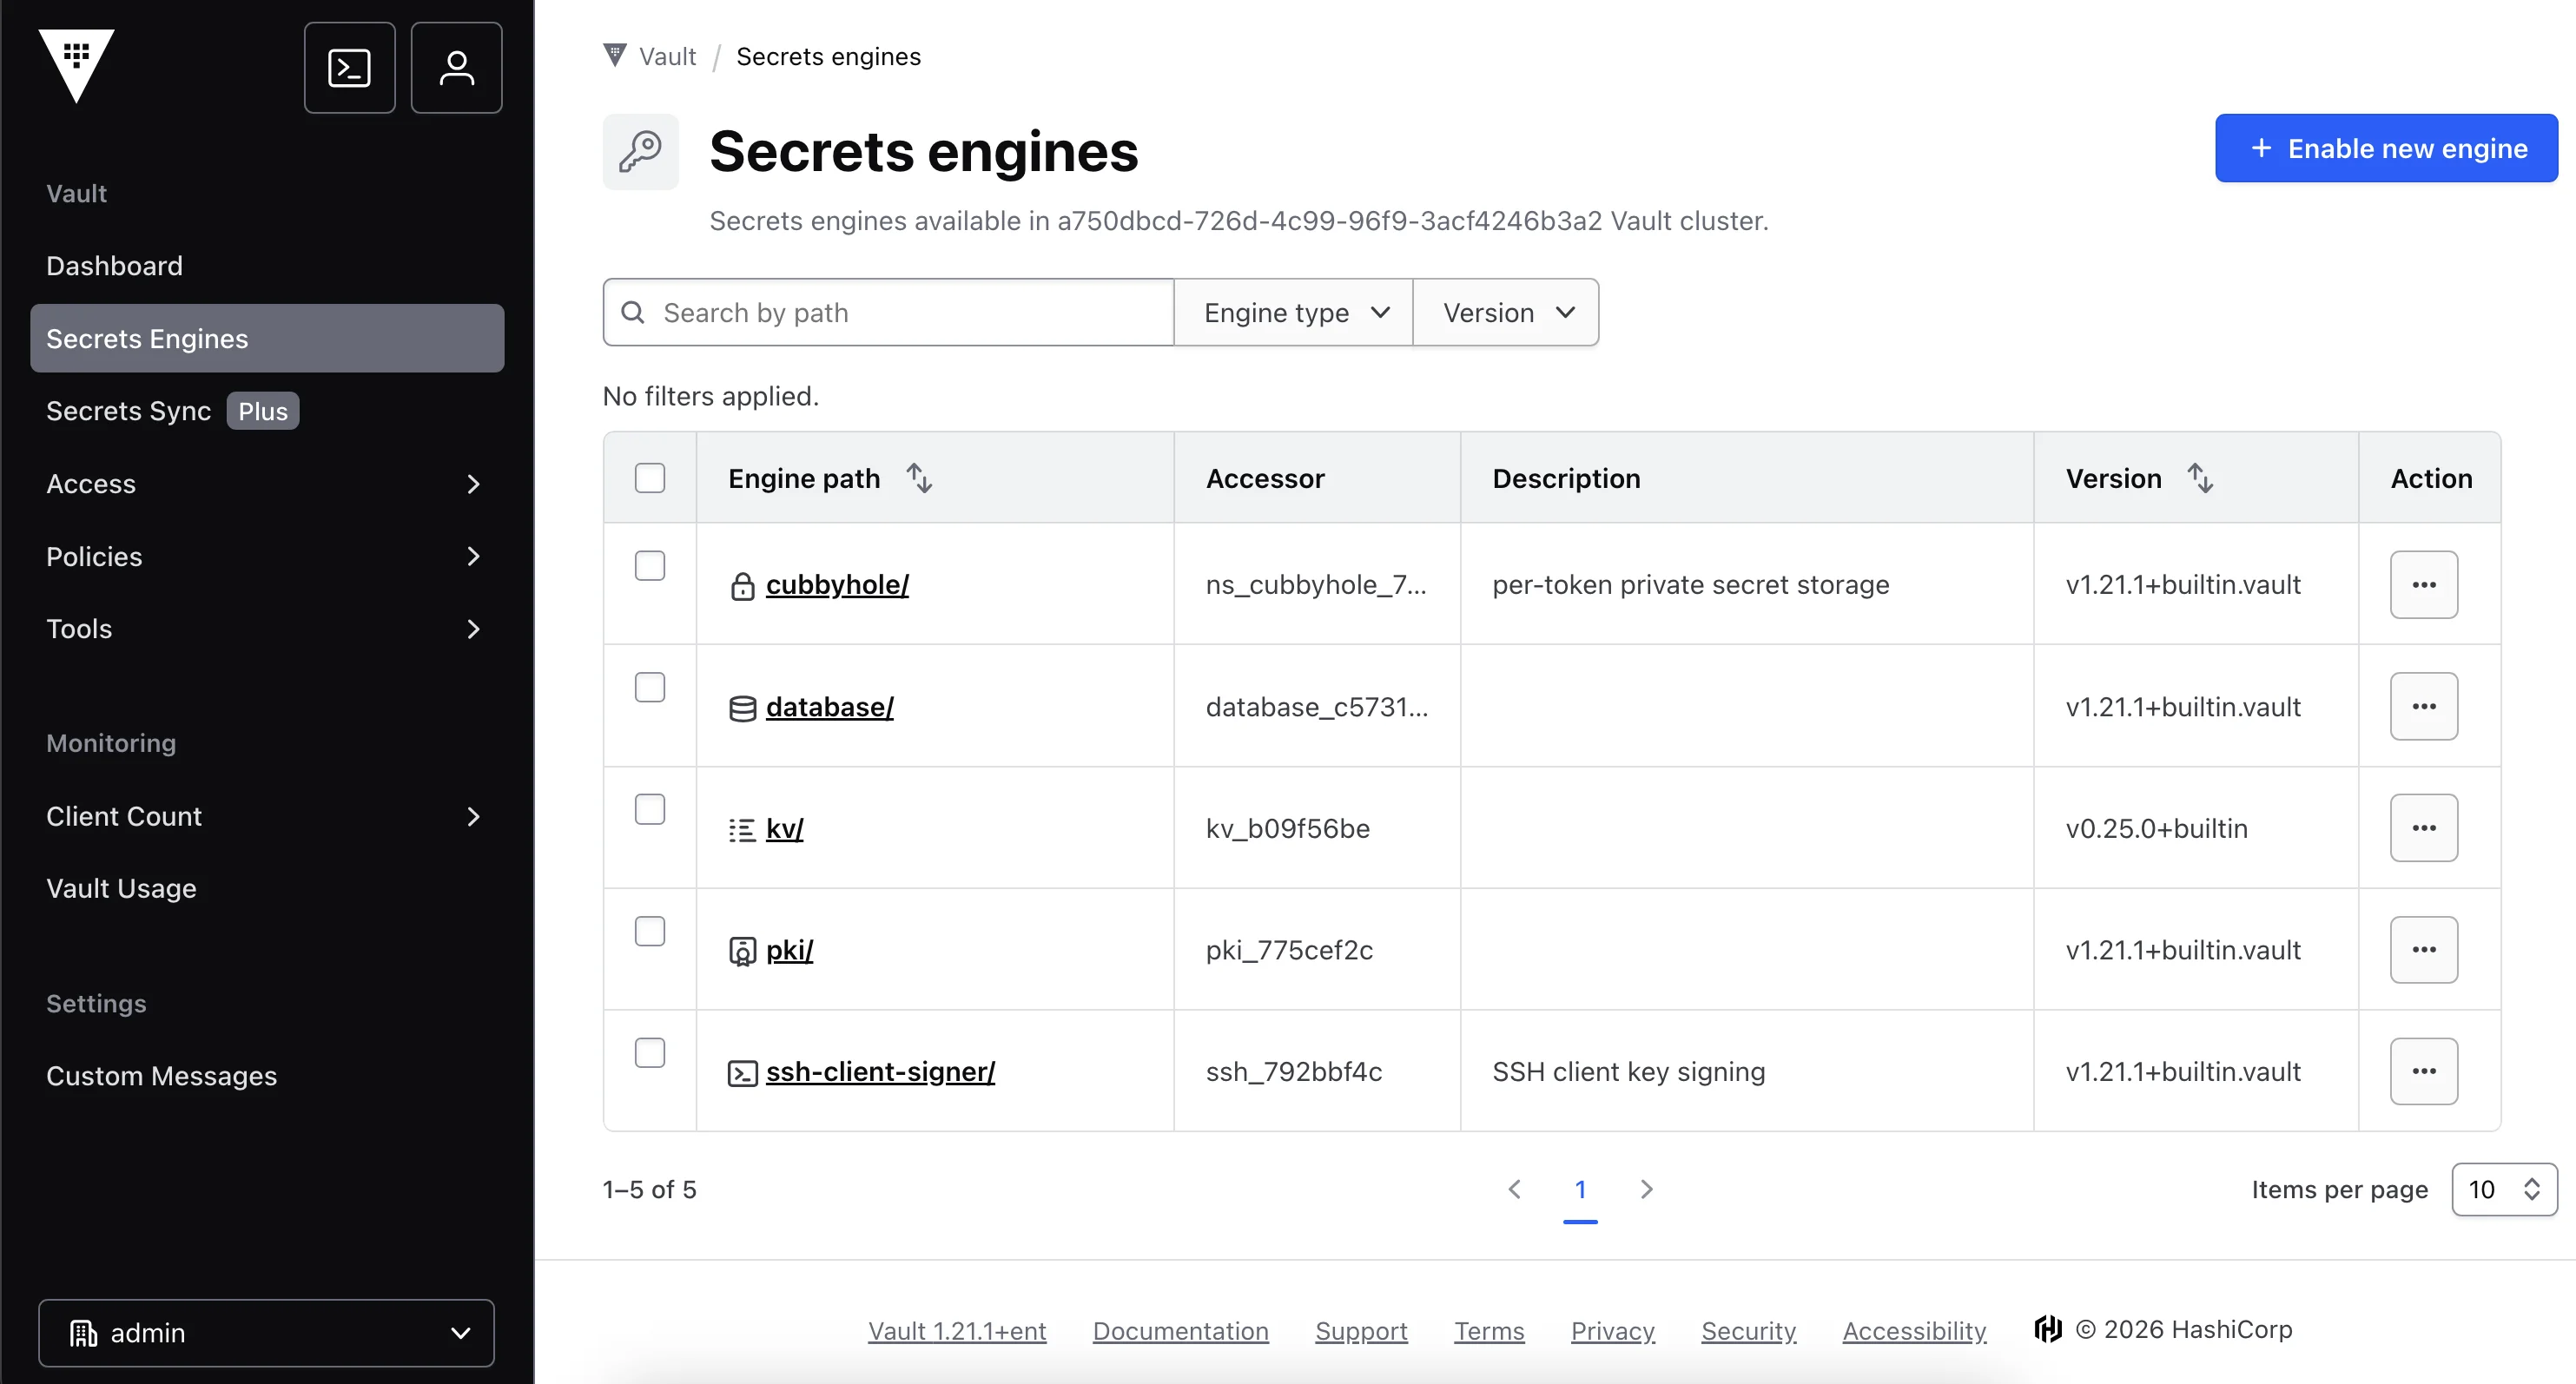Click the Enable new engine button
2576x1384 pixels.
[2385, 148]
